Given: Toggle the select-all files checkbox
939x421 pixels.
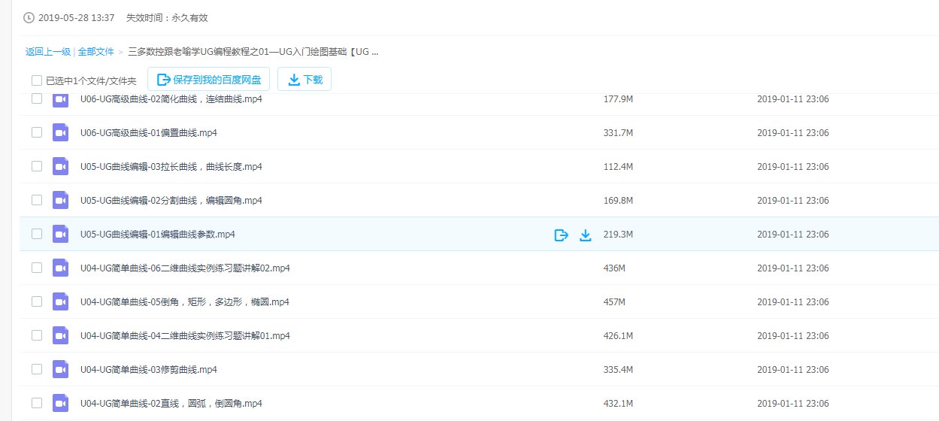Looking at the screenshot, I should pyautogui.click(x=36, y=80).
